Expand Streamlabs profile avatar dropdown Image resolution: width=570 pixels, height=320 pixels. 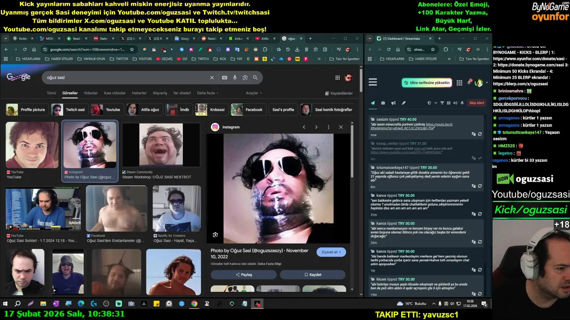click(487, 83)
